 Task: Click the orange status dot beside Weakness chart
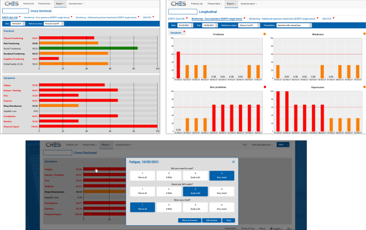(x=364, y=34)
